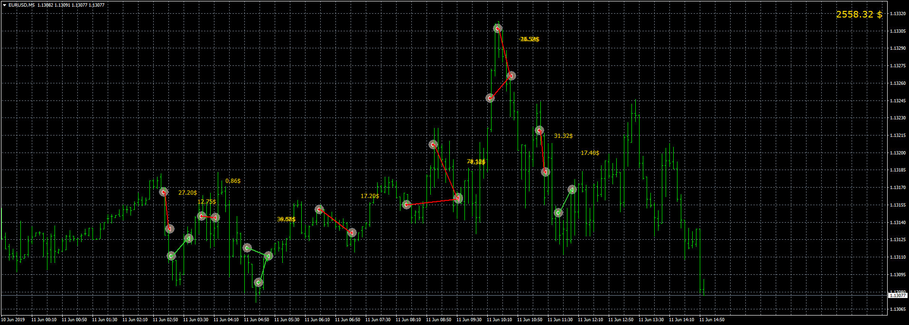Click the buy entry marker at the lowest candle
909x325 pixels.
coord(258,282)
